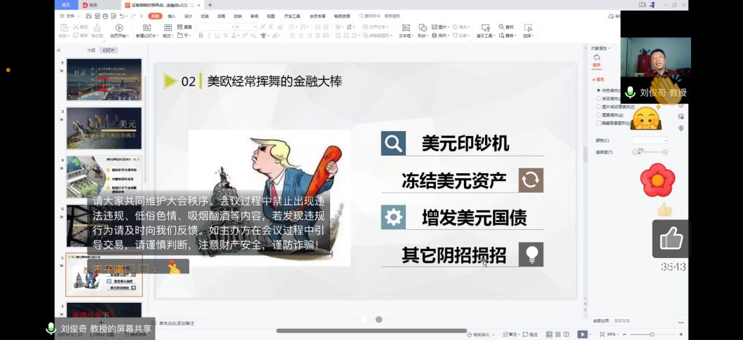Image resolution: width=743 pixels, height=340 pixels.
Task: Select slide 2 目录 thumbnail
Action: (104, 80)
